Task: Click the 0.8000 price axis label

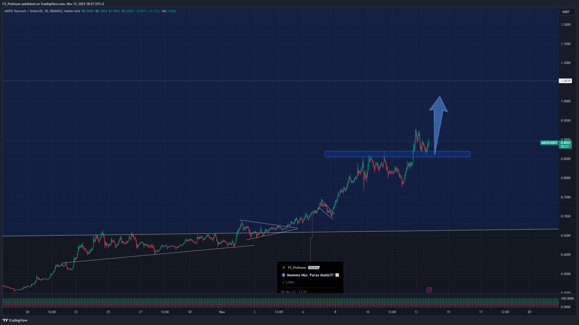Action: [x=566, y=178]
